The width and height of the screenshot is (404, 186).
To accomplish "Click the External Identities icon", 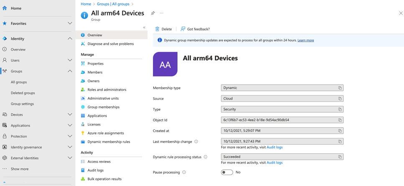I will point(5,158).
